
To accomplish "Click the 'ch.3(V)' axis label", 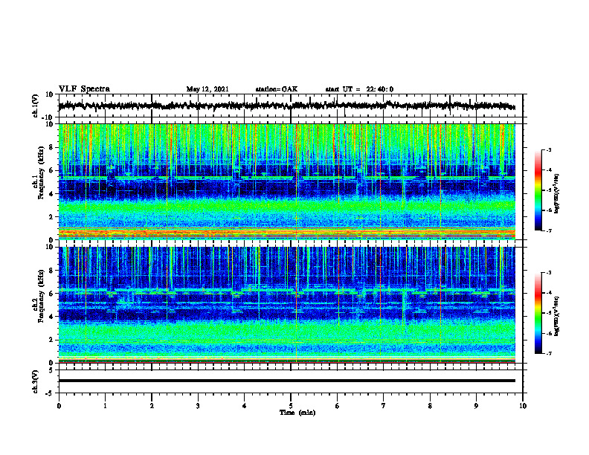I will pos(35,382).
